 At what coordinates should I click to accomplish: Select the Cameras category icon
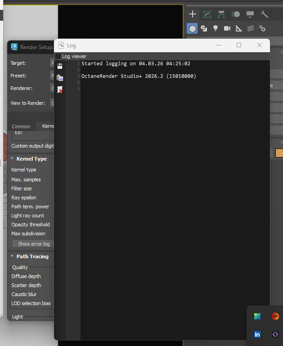coord(227,28)
